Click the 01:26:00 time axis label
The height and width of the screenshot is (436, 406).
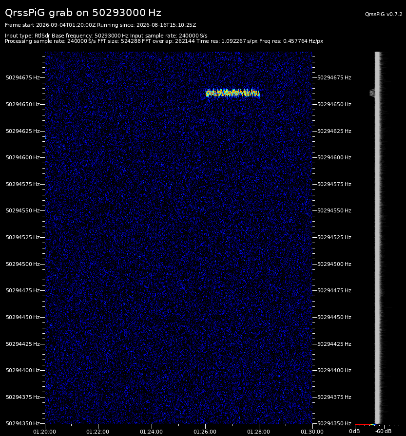coord(205,432)
